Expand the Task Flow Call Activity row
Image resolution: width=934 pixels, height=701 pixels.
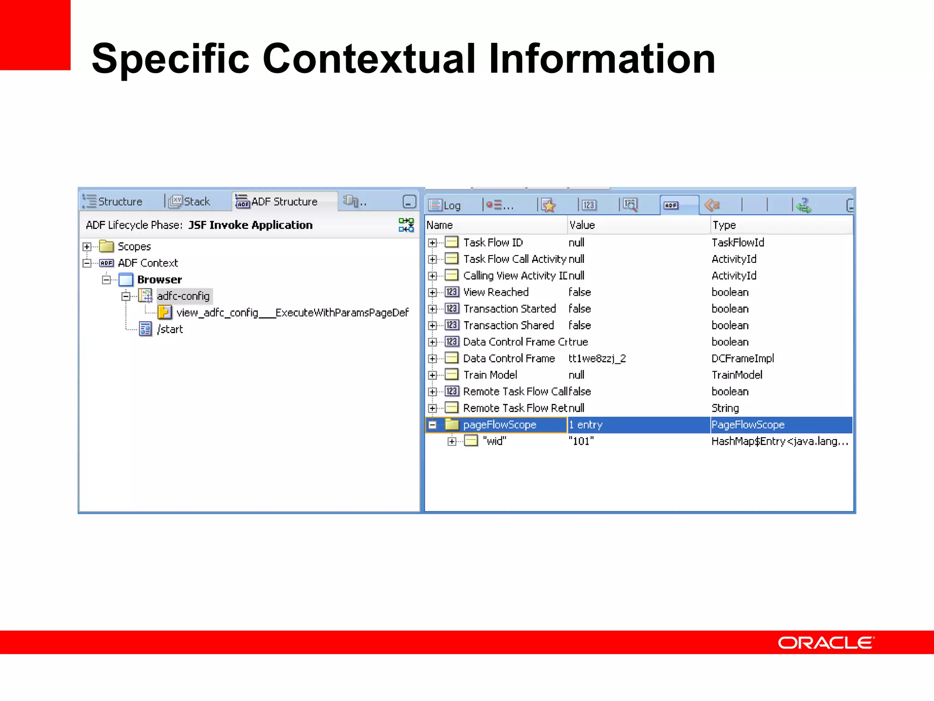pos(432,259)
